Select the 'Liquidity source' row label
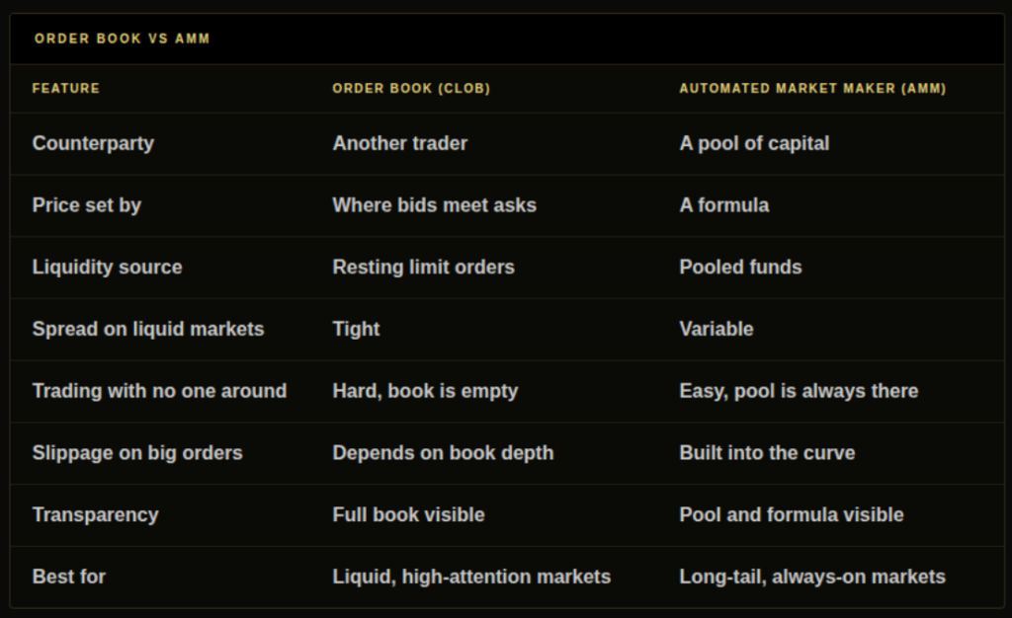The image size is (1012, 618). 107,267
